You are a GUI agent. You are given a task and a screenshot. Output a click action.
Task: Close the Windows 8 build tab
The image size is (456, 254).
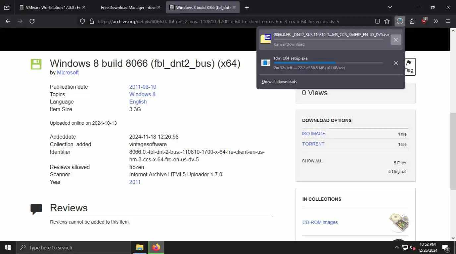(234, 7)
